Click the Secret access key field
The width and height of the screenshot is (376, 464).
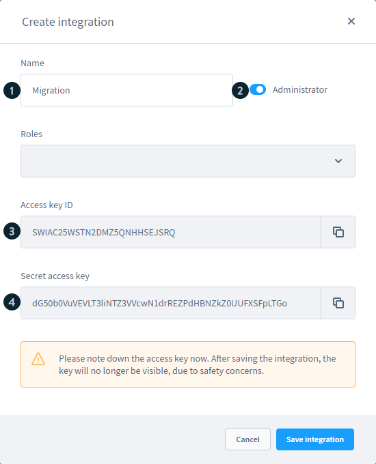tap(171, 303)
